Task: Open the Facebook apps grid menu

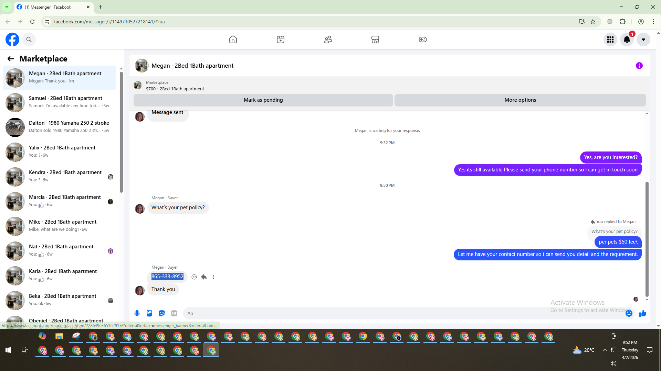Action: tap(610, 40)
